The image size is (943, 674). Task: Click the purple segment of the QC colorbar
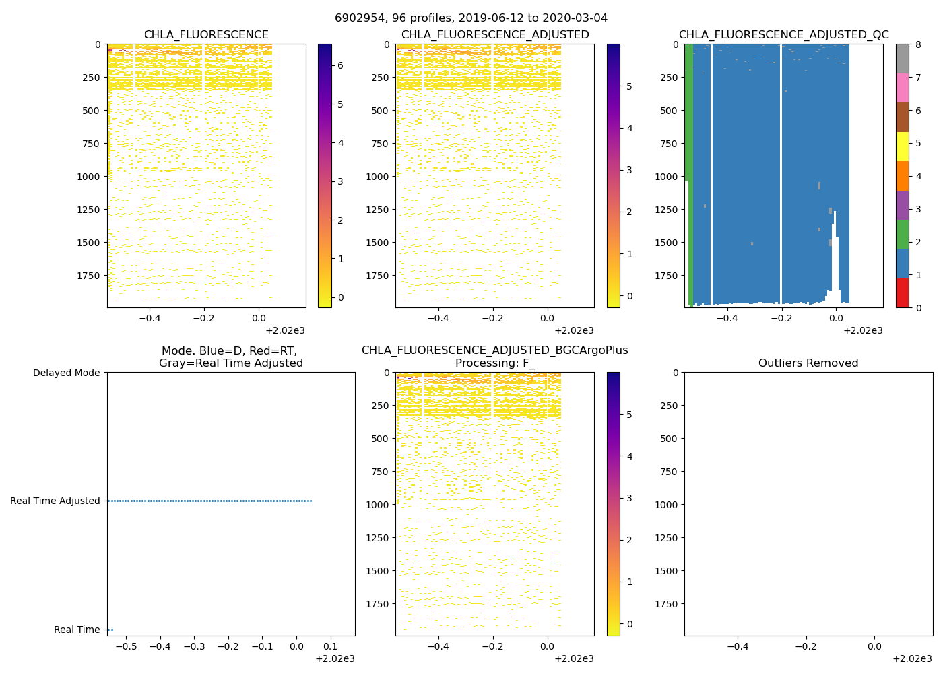[902, 205]
